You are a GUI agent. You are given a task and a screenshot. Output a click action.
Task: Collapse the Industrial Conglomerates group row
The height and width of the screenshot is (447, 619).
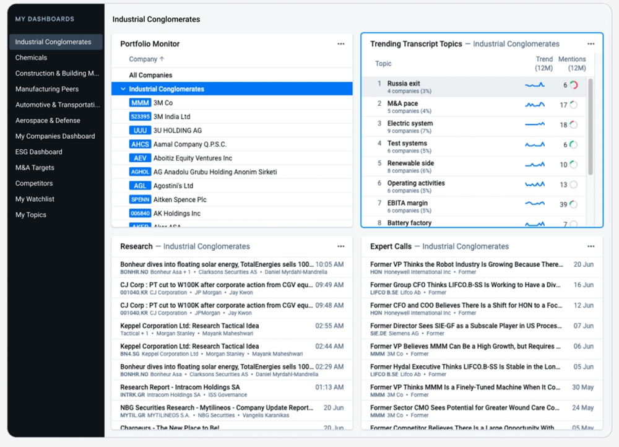[123, 89]
